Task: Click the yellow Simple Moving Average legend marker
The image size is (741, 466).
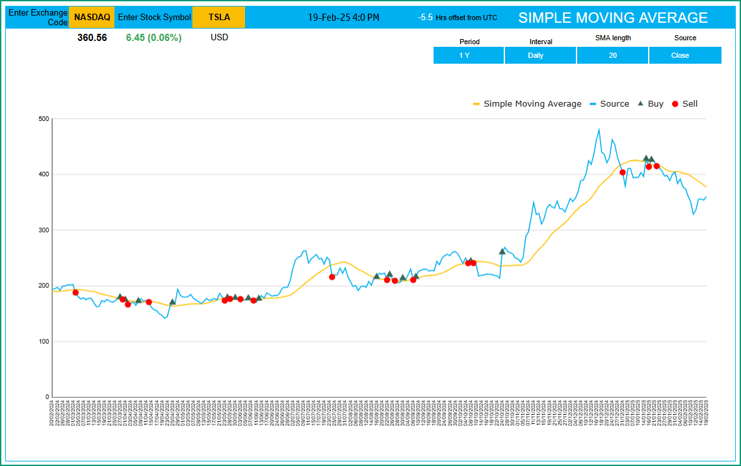Action: tap(475, 103)
